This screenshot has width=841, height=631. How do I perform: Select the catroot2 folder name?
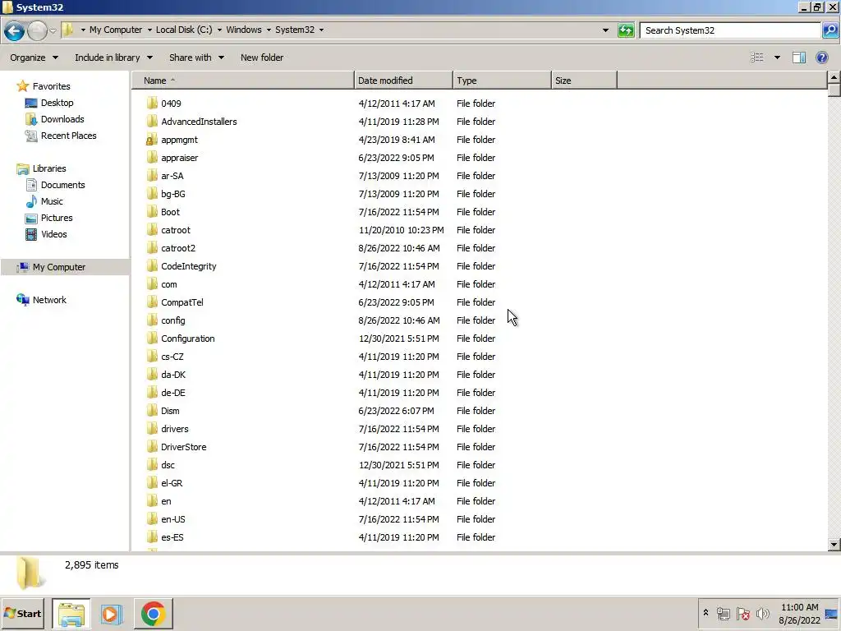(x=178, y=248)
